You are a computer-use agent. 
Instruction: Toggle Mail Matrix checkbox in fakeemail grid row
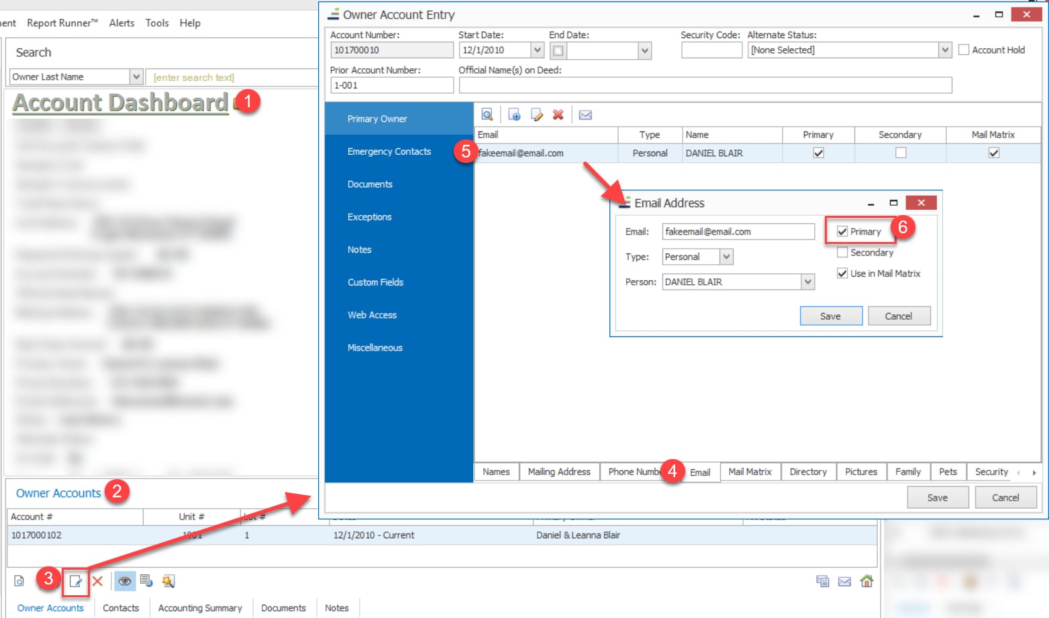[x=994, y=153]
